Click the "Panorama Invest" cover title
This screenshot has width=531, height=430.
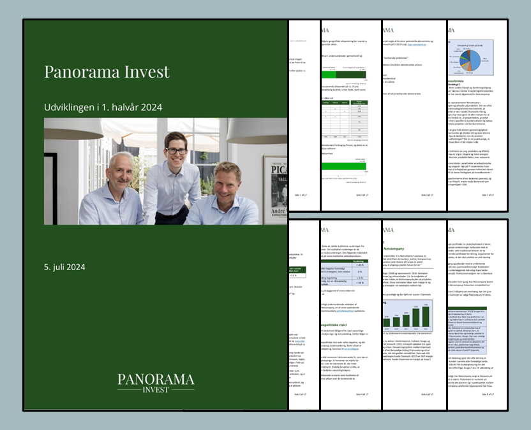pos(107,71)
